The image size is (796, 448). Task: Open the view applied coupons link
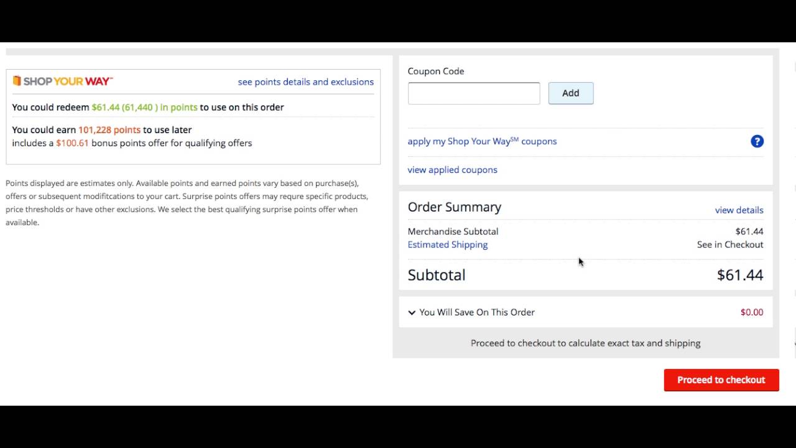(x=452, y=170)
